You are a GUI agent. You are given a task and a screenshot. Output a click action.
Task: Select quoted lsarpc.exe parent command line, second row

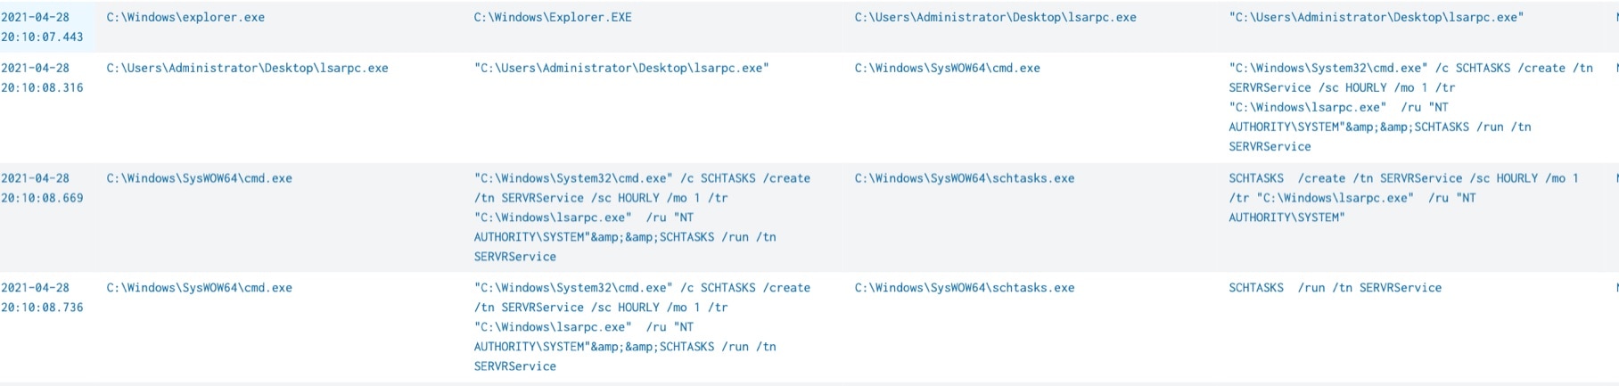coord(621,68)
